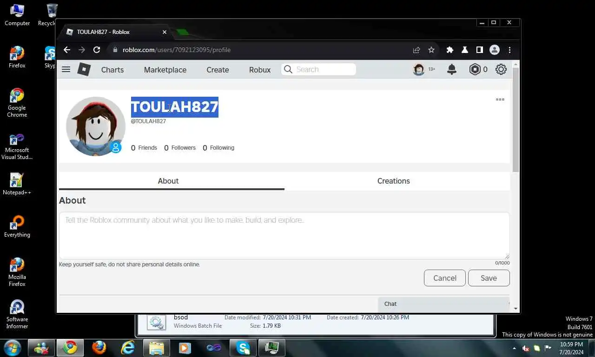Open the Microsoft Visual Studio desktop shortcut
This screenshot has height=357, width=595.
click(x=17, y=146)
